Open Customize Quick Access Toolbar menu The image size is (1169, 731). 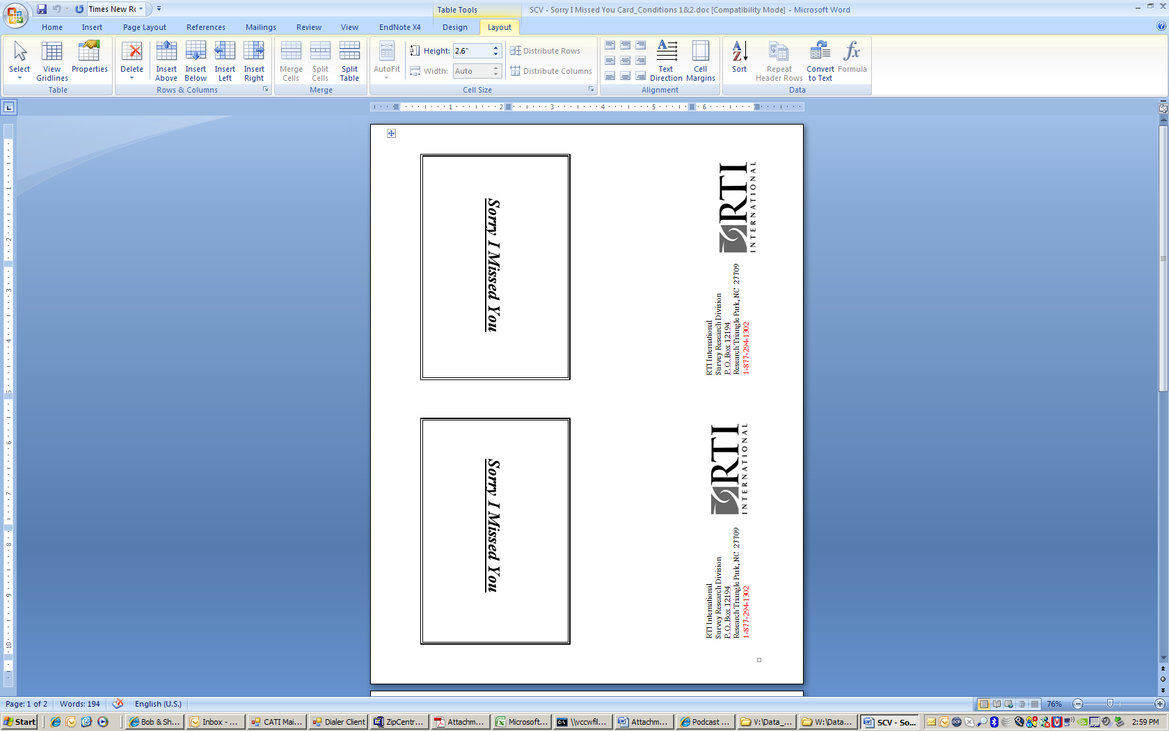(159, 9)
